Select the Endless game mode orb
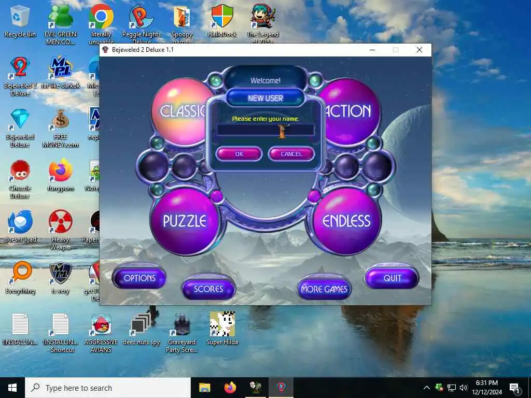Screen dimensions: 531x398 pos(346,221)
